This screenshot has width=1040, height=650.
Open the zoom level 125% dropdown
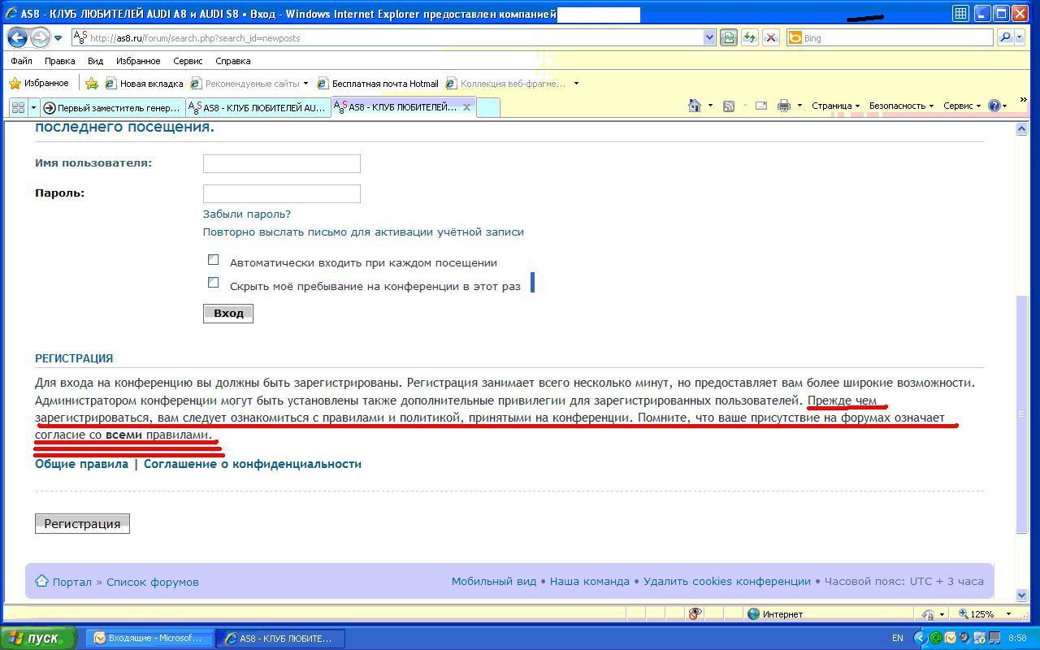pos(1008,614)
